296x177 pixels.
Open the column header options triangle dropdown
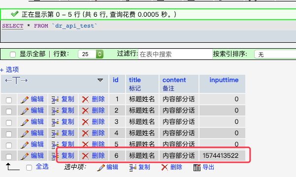tap(100, 80)
